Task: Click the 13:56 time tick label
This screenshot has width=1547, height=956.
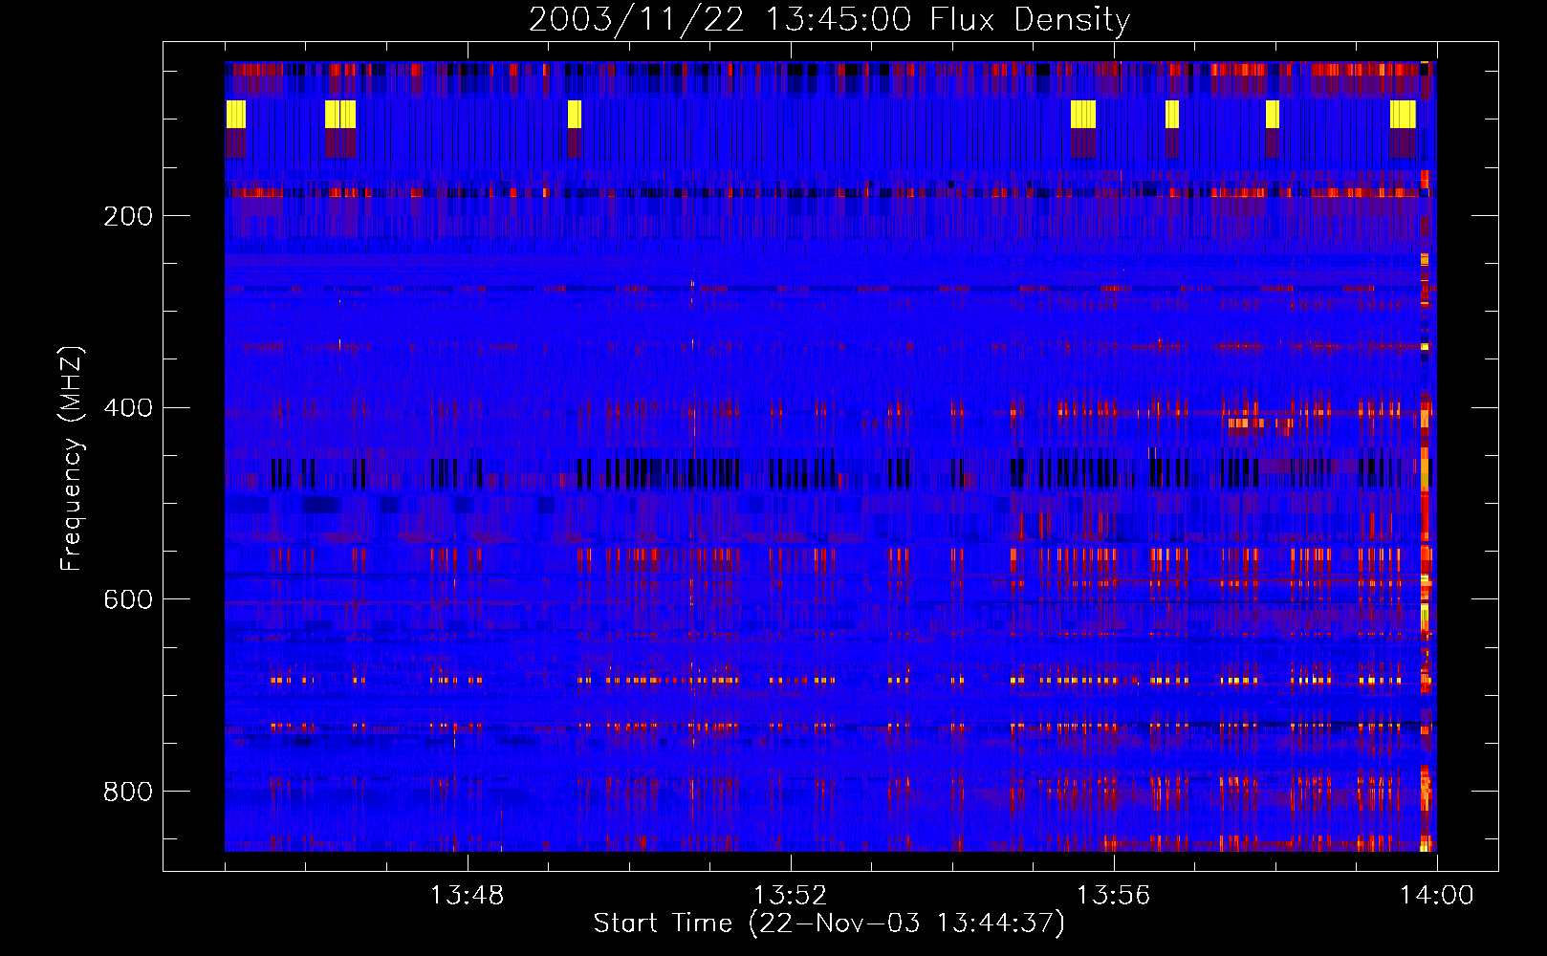Action: (x=1113, y=896)
